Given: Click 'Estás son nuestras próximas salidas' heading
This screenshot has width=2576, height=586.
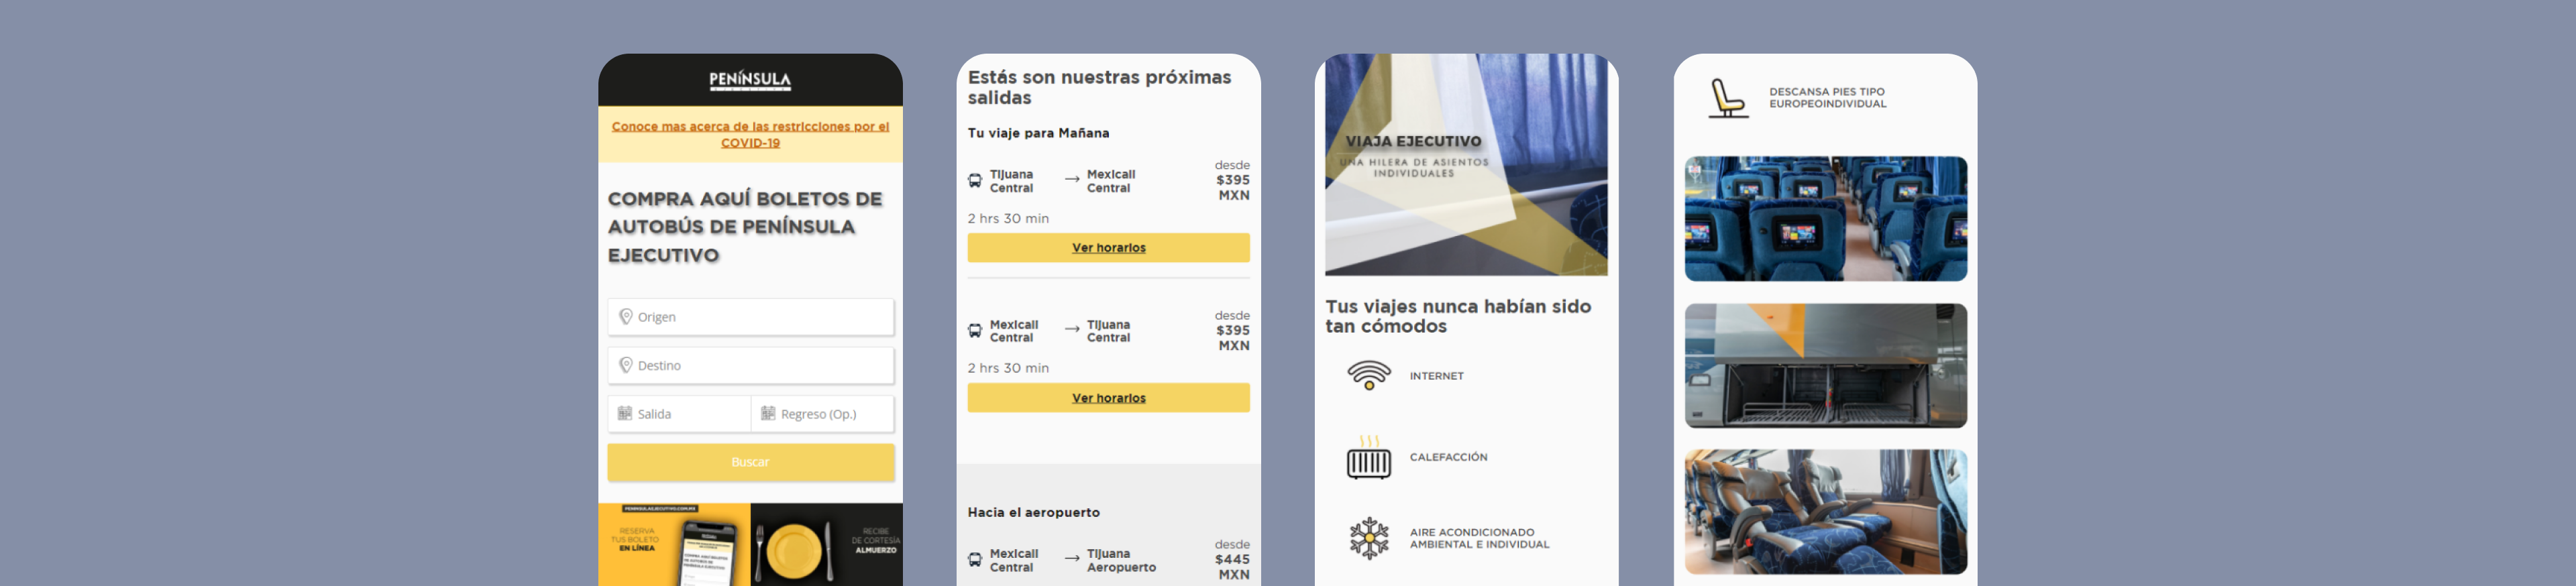Looking at the screenshot, I should (1099, 87).
